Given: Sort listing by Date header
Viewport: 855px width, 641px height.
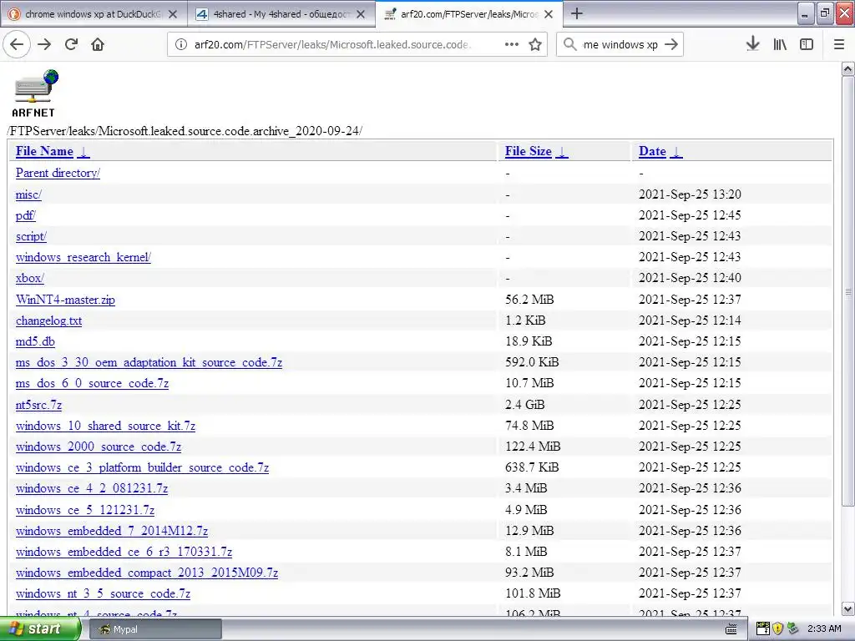Looking at the screenshot, I should tap(652, 151).
